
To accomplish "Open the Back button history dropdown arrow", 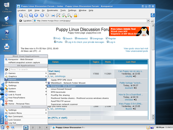I will point(22,17).
